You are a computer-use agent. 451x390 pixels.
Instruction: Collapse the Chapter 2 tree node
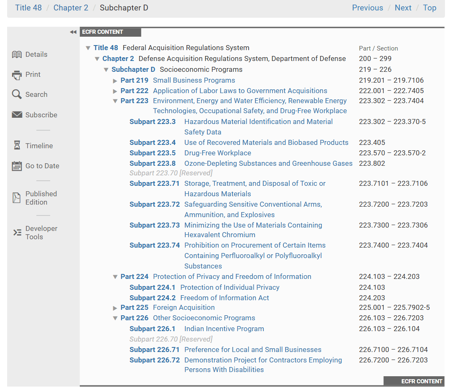(97, 59)
